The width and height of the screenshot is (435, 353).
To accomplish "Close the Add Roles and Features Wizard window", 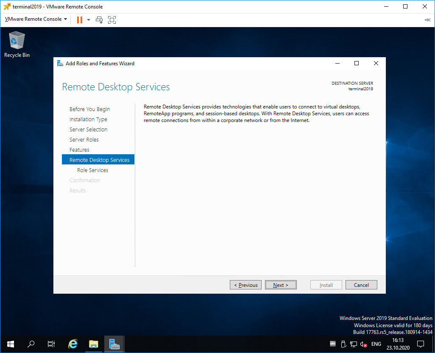I will (376, 63).
